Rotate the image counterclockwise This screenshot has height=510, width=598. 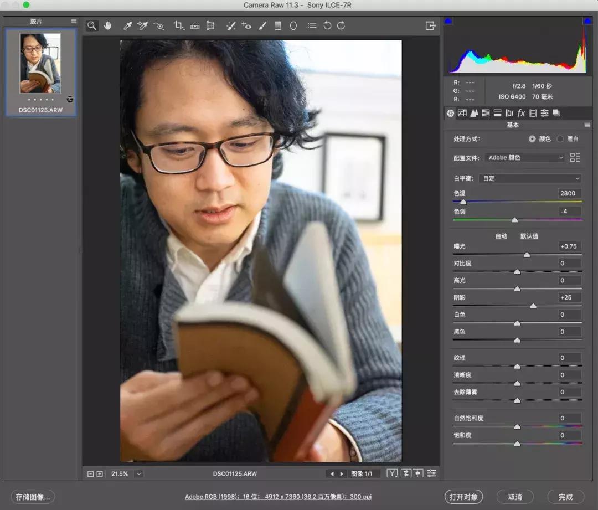pos(327,25)
